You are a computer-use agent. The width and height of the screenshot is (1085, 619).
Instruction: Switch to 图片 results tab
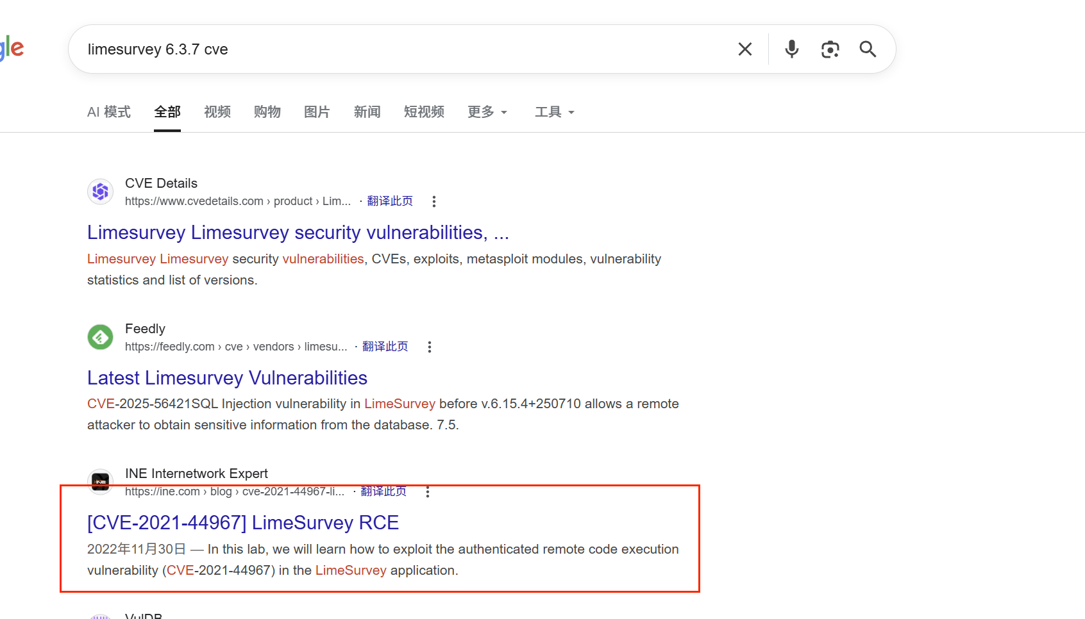317,112
